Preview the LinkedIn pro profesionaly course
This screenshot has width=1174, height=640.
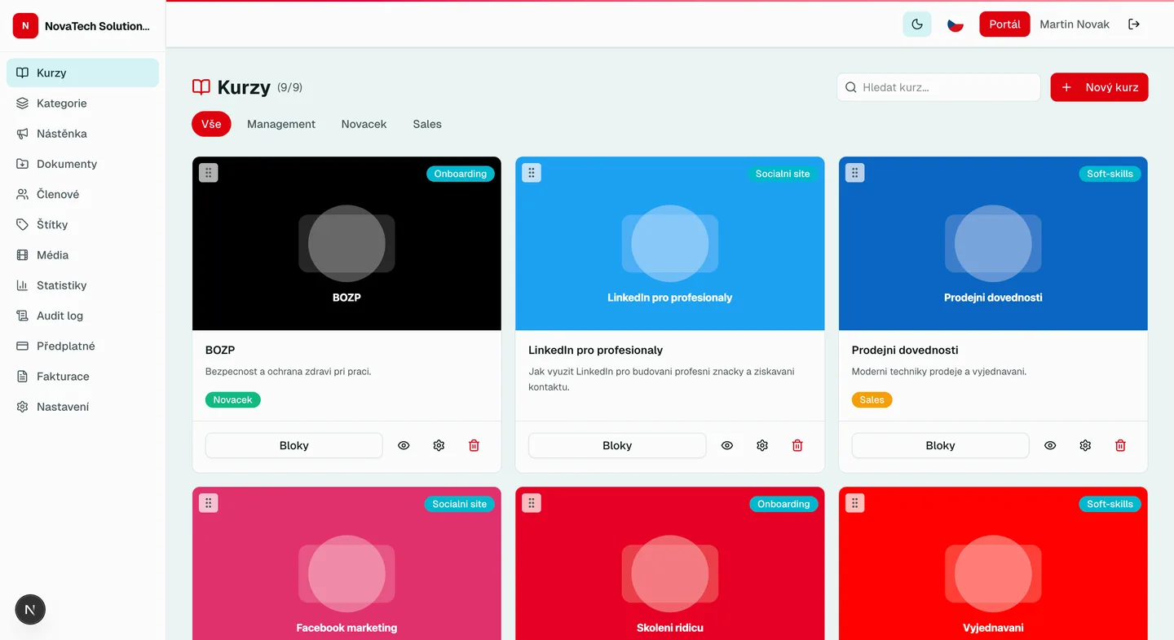click(726, 445)
